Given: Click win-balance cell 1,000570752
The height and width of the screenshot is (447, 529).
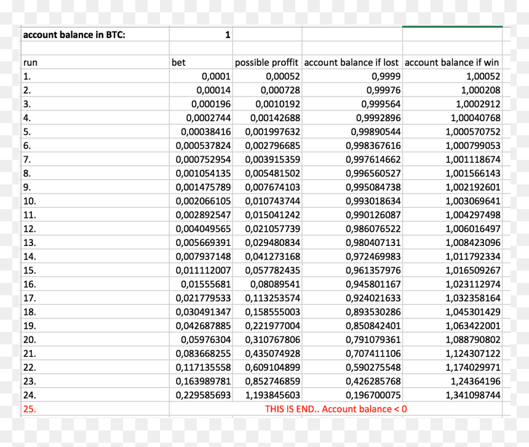Looking at the screenshot, I should 452,132.
